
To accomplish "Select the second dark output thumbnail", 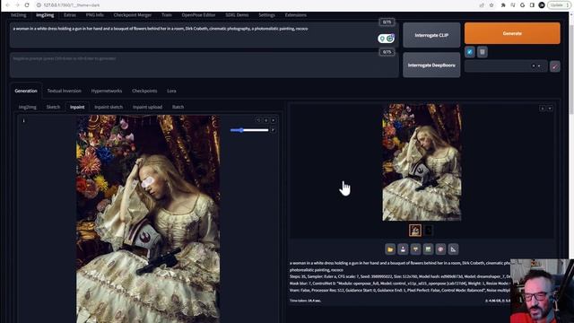I will click(429, 231).
